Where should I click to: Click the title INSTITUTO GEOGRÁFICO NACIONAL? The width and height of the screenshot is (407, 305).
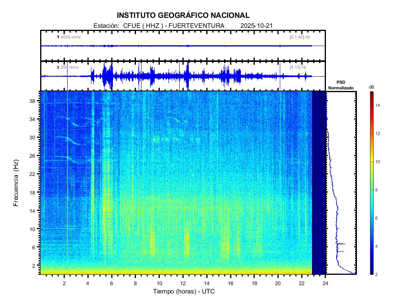click(x=183, y=15)
